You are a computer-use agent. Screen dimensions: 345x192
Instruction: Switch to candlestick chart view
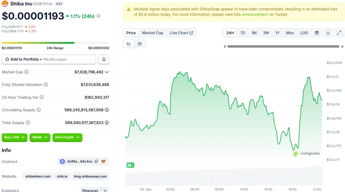click(x=140, y=44)
